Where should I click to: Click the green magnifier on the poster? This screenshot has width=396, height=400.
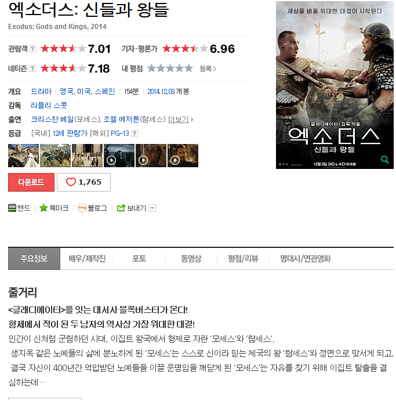pyautogui.click(x=385, y=160)
